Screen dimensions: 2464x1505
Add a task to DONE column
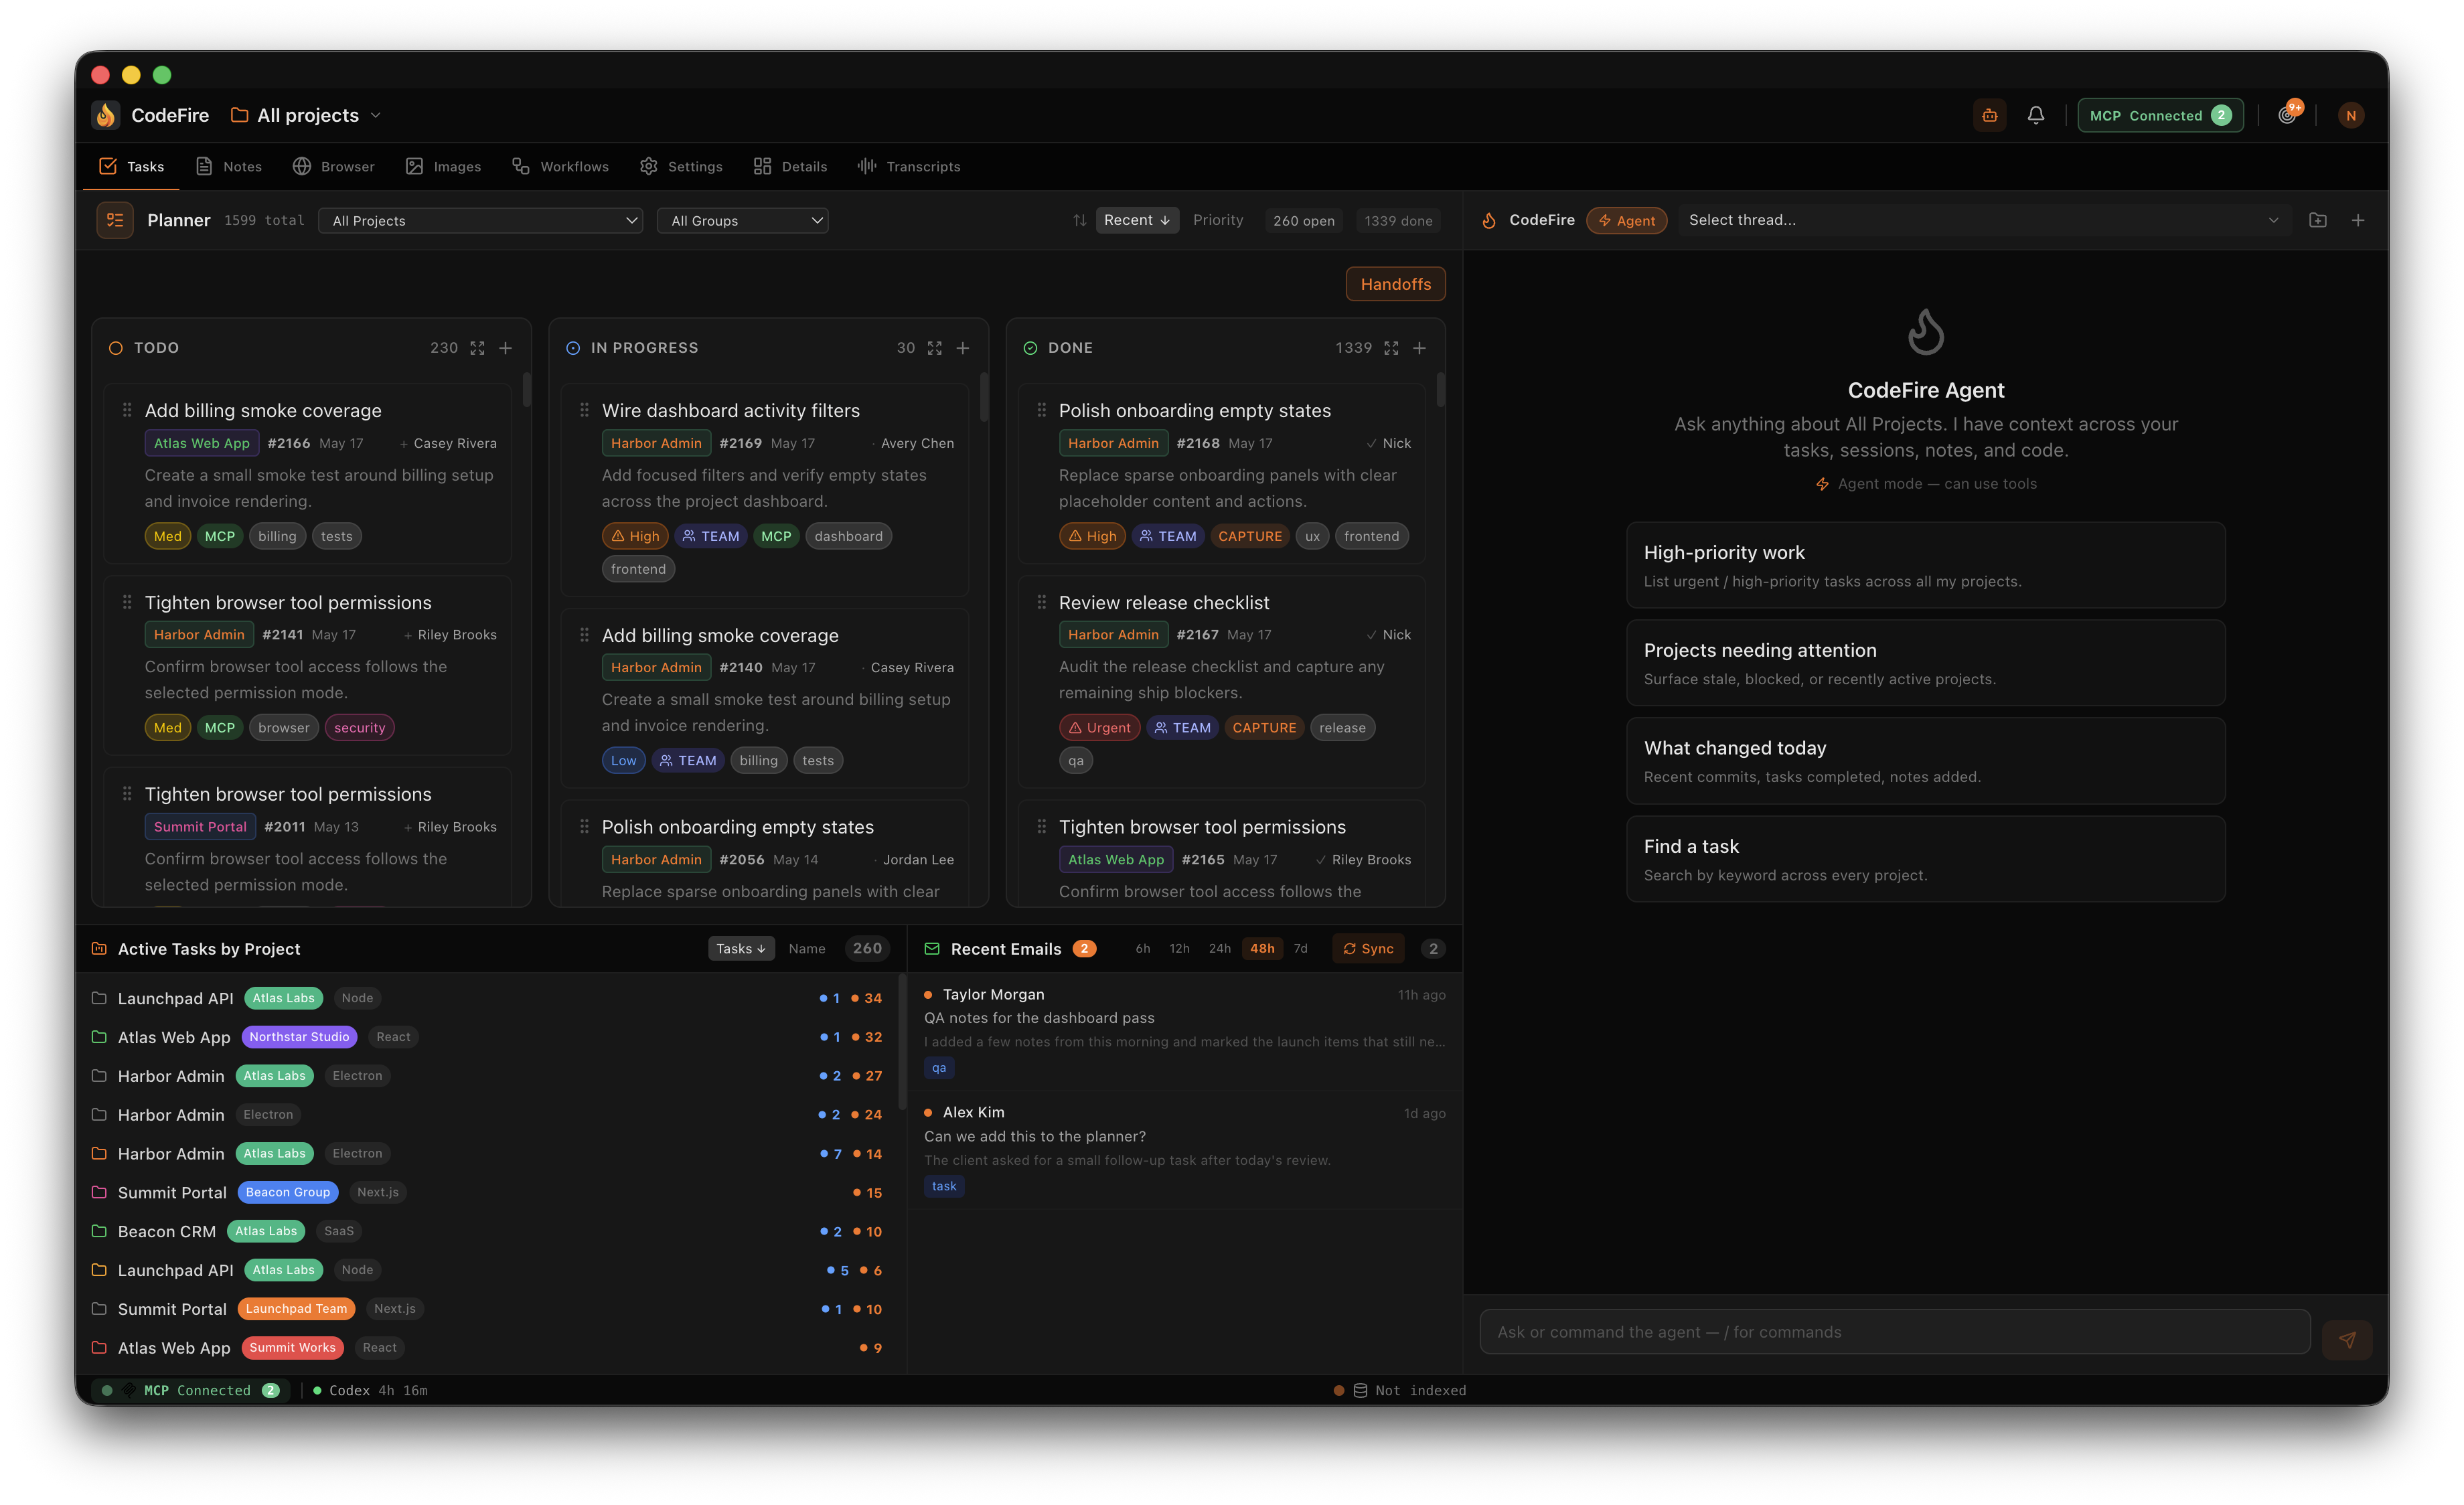(1419, 348)
